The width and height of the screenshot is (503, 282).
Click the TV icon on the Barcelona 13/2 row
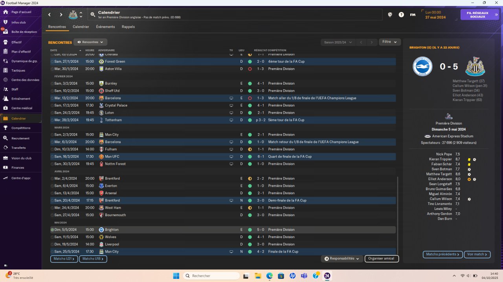tap(231, 98)
